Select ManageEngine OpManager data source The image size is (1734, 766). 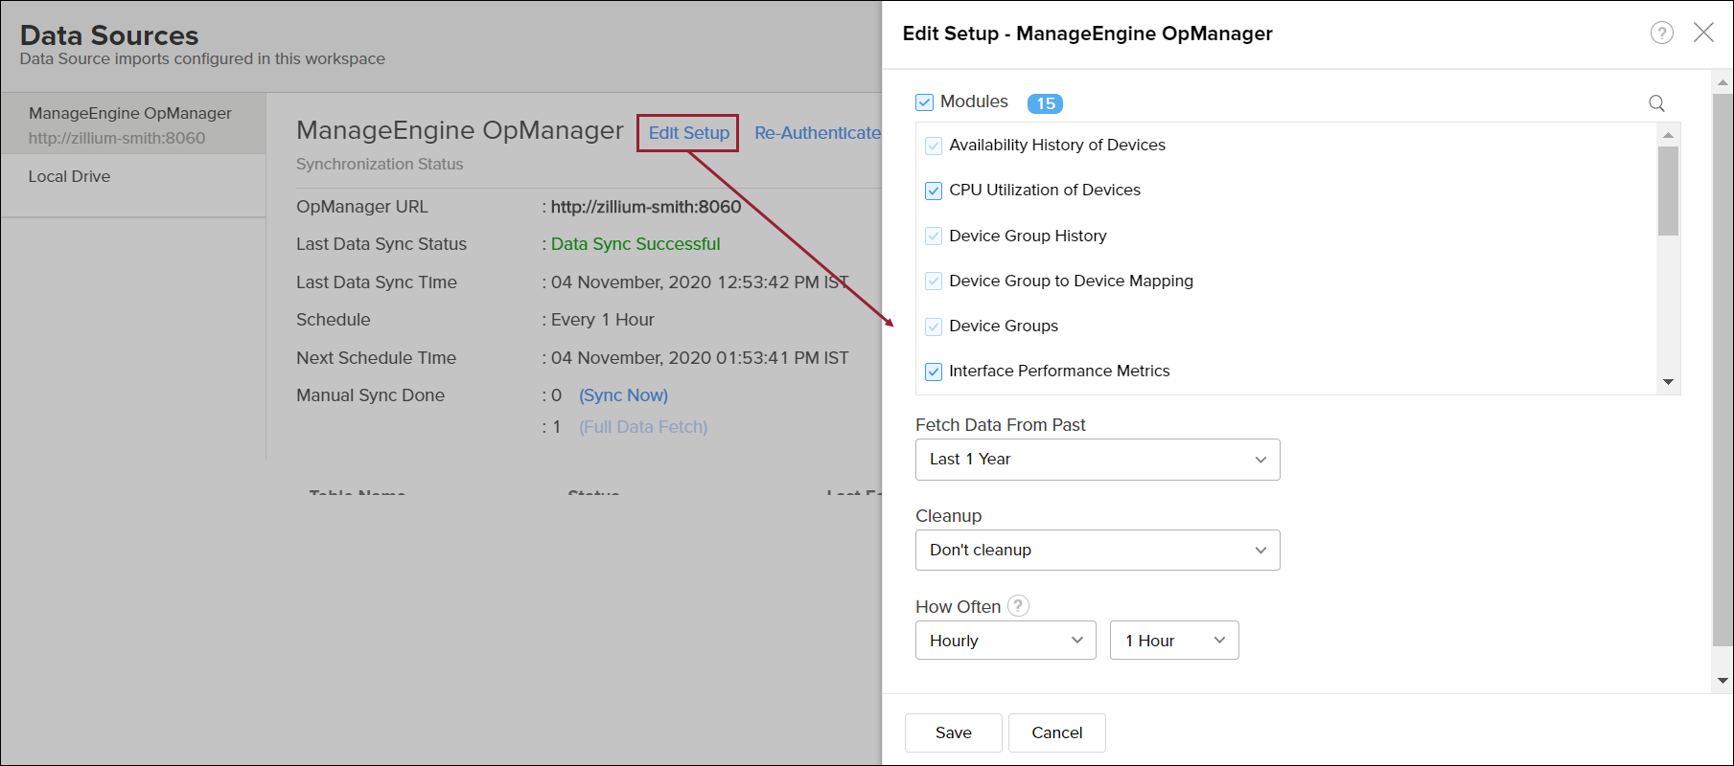click(x=132, y=124)
